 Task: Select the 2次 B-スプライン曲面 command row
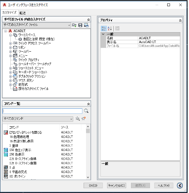[x=44, y=163]
